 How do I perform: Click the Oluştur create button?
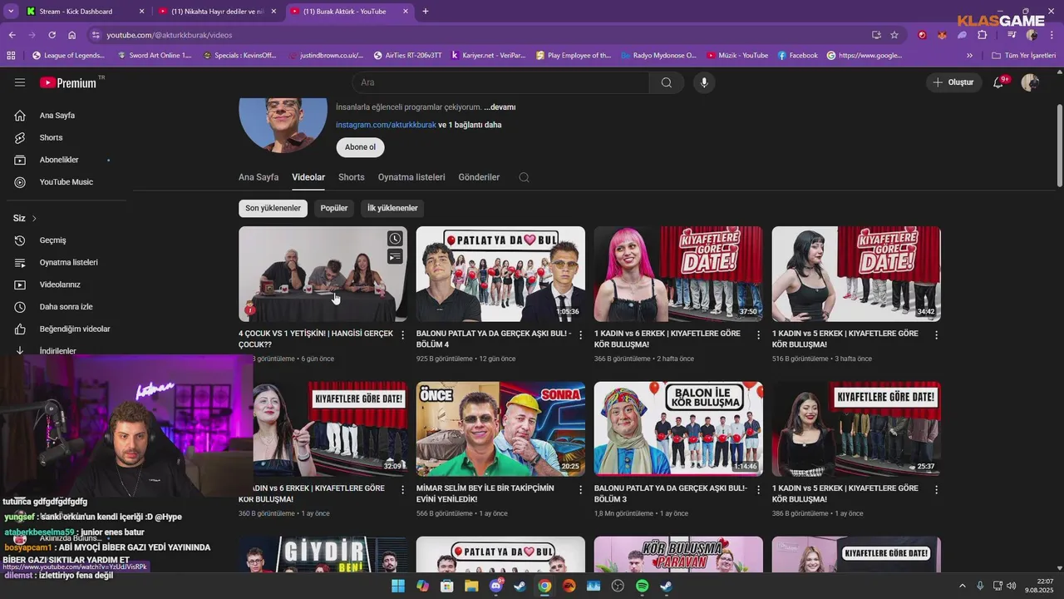[953, 82]
